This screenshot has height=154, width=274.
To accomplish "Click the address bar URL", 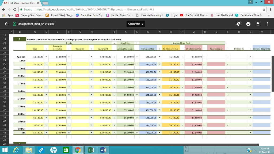I will 94,9.
